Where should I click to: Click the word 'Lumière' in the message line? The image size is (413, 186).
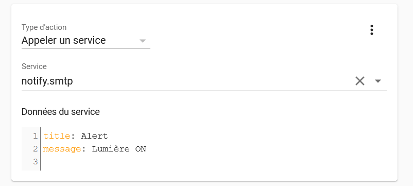tap(111, 149)
